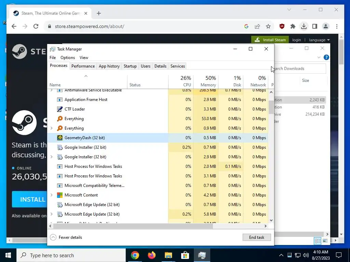This screenshot has width=350, height=262.
Task: Bookmark this page with the star icon
Action: 268,26
